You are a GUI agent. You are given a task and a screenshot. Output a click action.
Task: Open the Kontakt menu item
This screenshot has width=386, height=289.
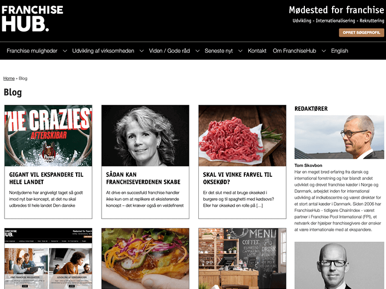click(x=257, y=51)
